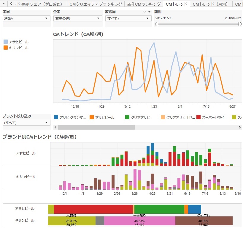
Task: Click the 一番搾り 38.53% pink segment
Action: point(140,221)
